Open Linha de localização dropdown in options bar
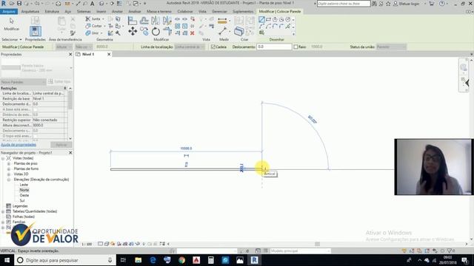The image size is (474, 266). coord(190,47)
